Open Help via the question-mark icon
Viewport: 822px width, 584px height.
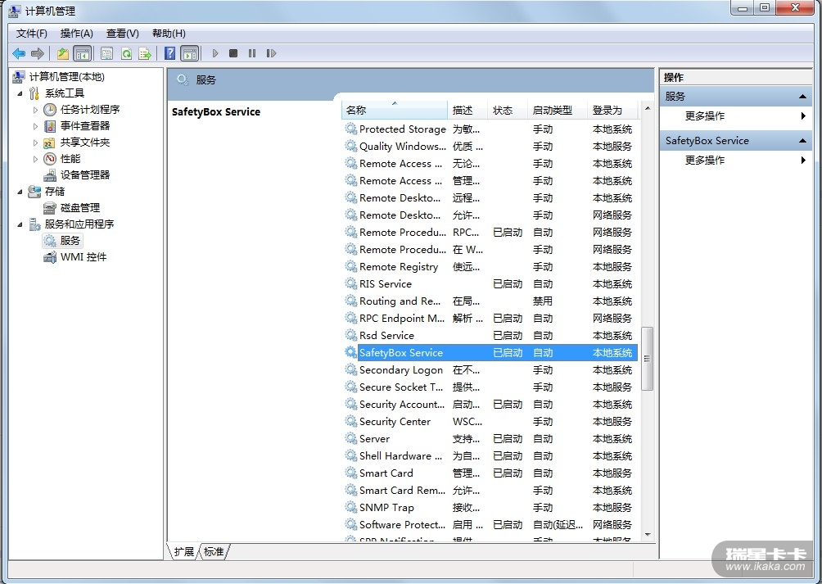point(169,53)
